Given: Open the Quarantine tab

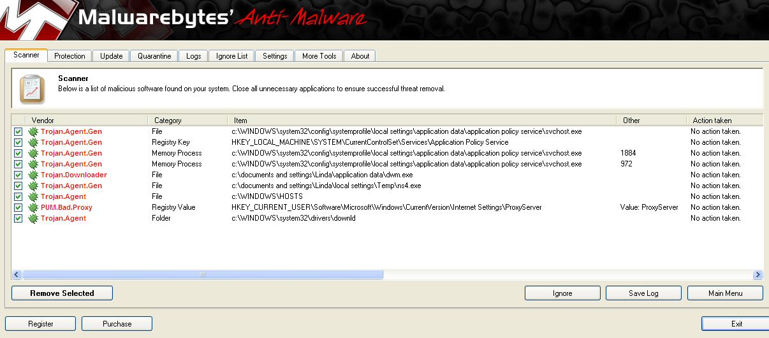Looking at the screenshot, I should 154,56.
